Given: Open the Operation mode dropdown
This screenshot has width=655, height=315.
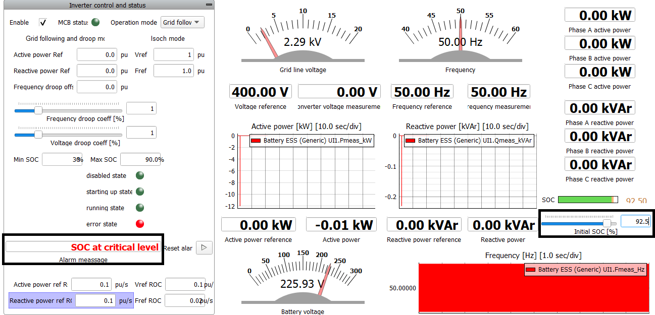Looking at the screenshot, I should coord(182,22).
